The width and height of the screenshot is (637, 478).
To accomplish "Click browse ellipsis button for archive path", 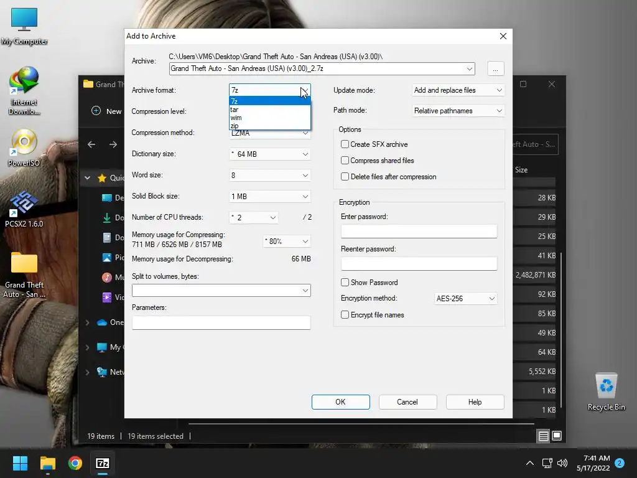I will pyautogui.click(x=495, y=68).
